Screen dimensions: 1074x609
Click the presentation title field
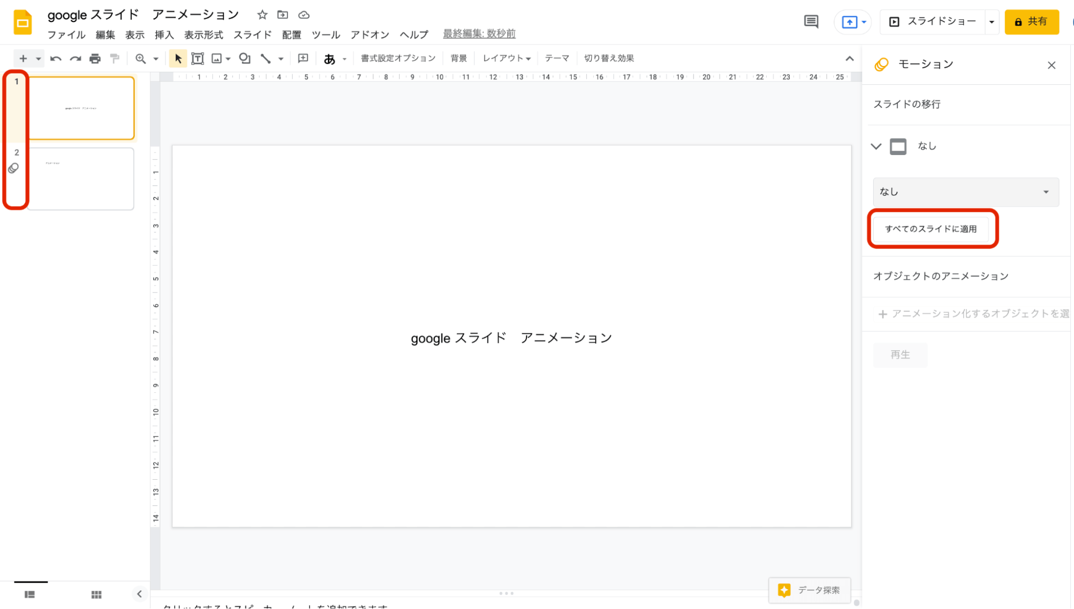click(143, 14)
